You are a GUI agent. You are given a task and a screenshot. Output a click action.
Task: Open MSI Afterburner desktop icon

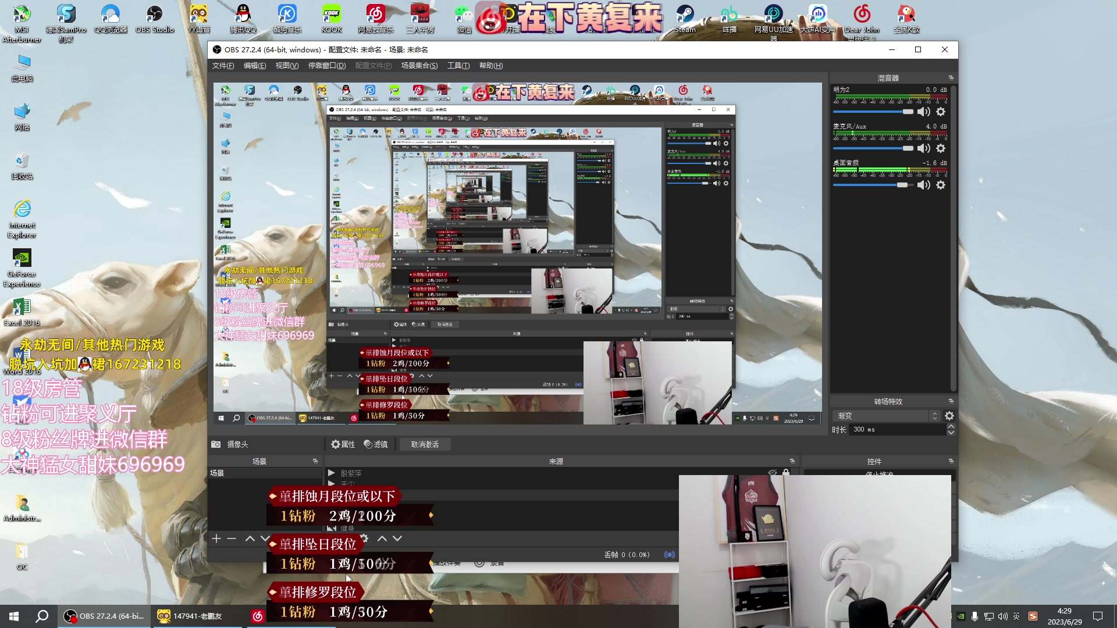(22, 23)
